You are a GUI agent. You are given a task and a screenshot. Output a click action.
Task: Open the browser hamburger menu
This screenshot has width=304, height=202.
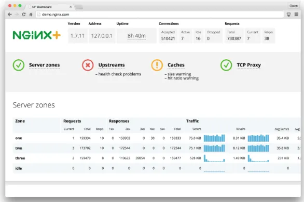point(296,15)
